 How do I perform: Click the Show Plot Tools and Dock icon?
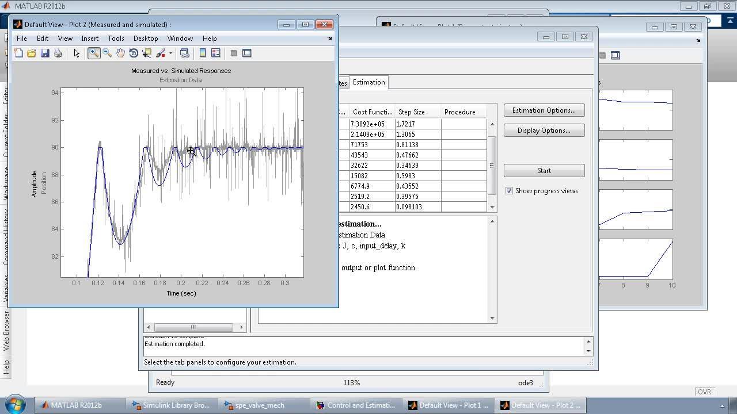[247, 53]
